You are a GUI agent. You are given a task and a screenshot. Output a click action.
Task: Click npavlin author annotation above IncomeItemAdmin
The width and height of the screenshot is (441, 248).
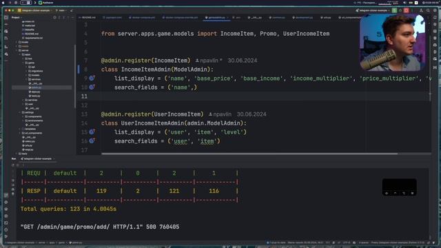208,61
